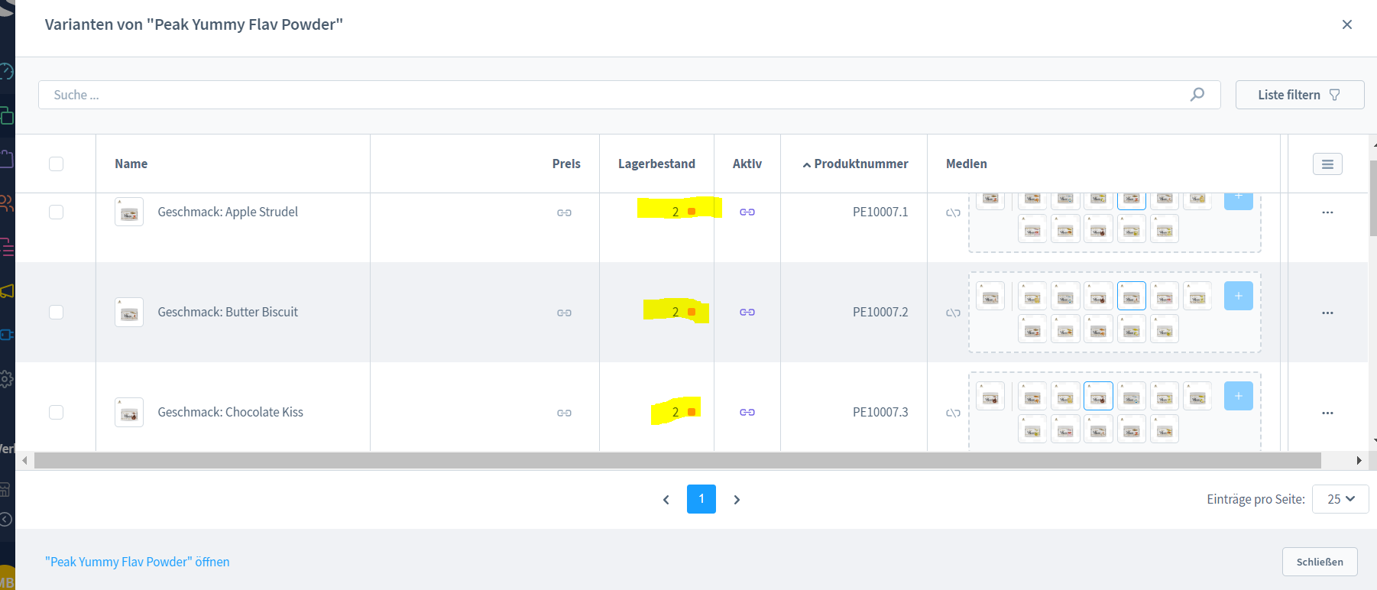
Task: Click "Geschmack: Chocolate Kiss" name cell
Action: pos(230,412)
